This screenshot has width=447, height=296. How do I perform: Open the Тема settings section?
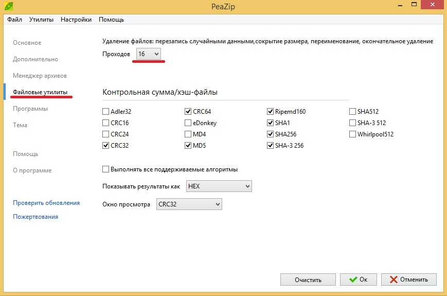point(20,125)
